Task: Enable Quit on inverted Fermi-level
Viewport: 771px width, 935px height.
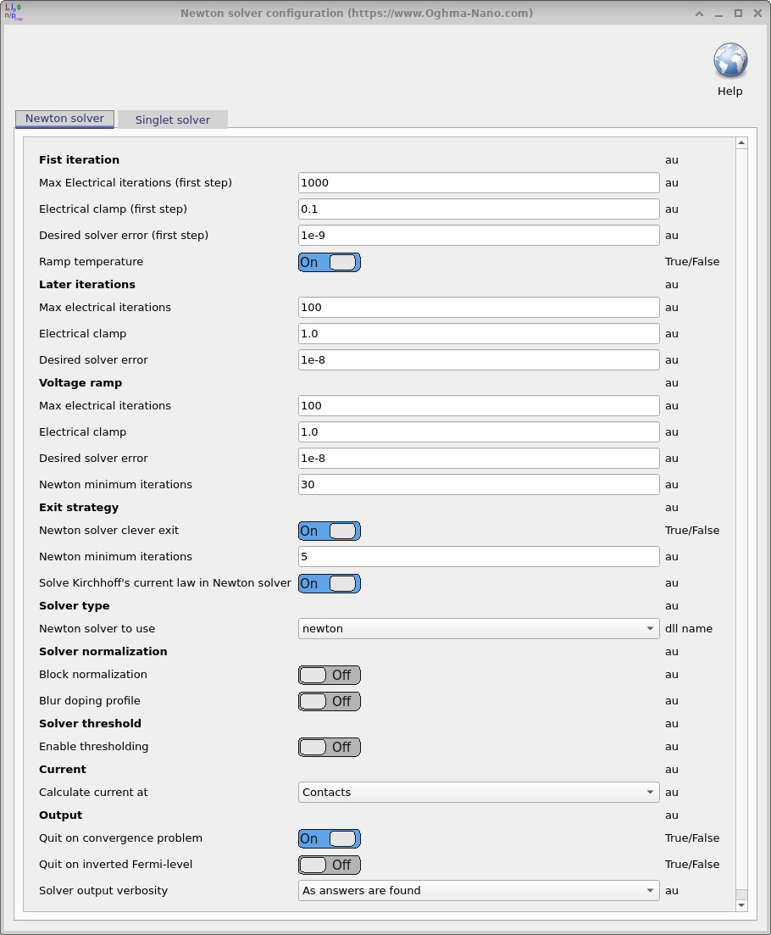Action: 329,865
